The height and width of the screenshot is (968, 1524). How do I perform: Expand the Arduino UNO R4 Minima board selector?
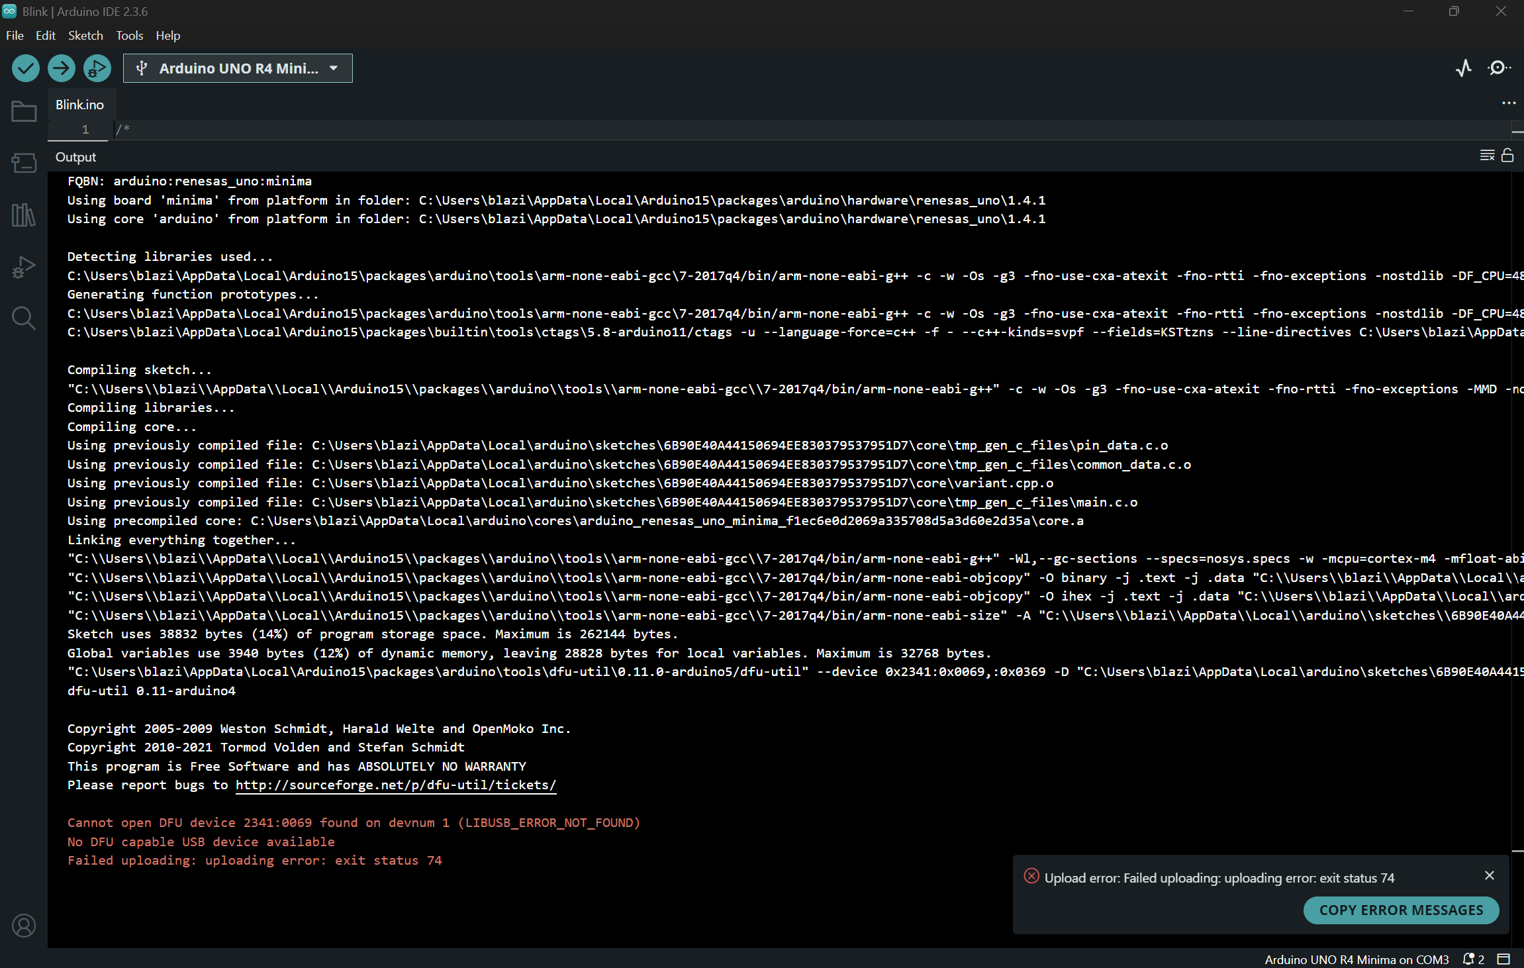point(238,68)
